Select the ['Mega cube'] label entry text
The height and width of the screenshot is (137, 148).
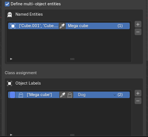point(39,95)
